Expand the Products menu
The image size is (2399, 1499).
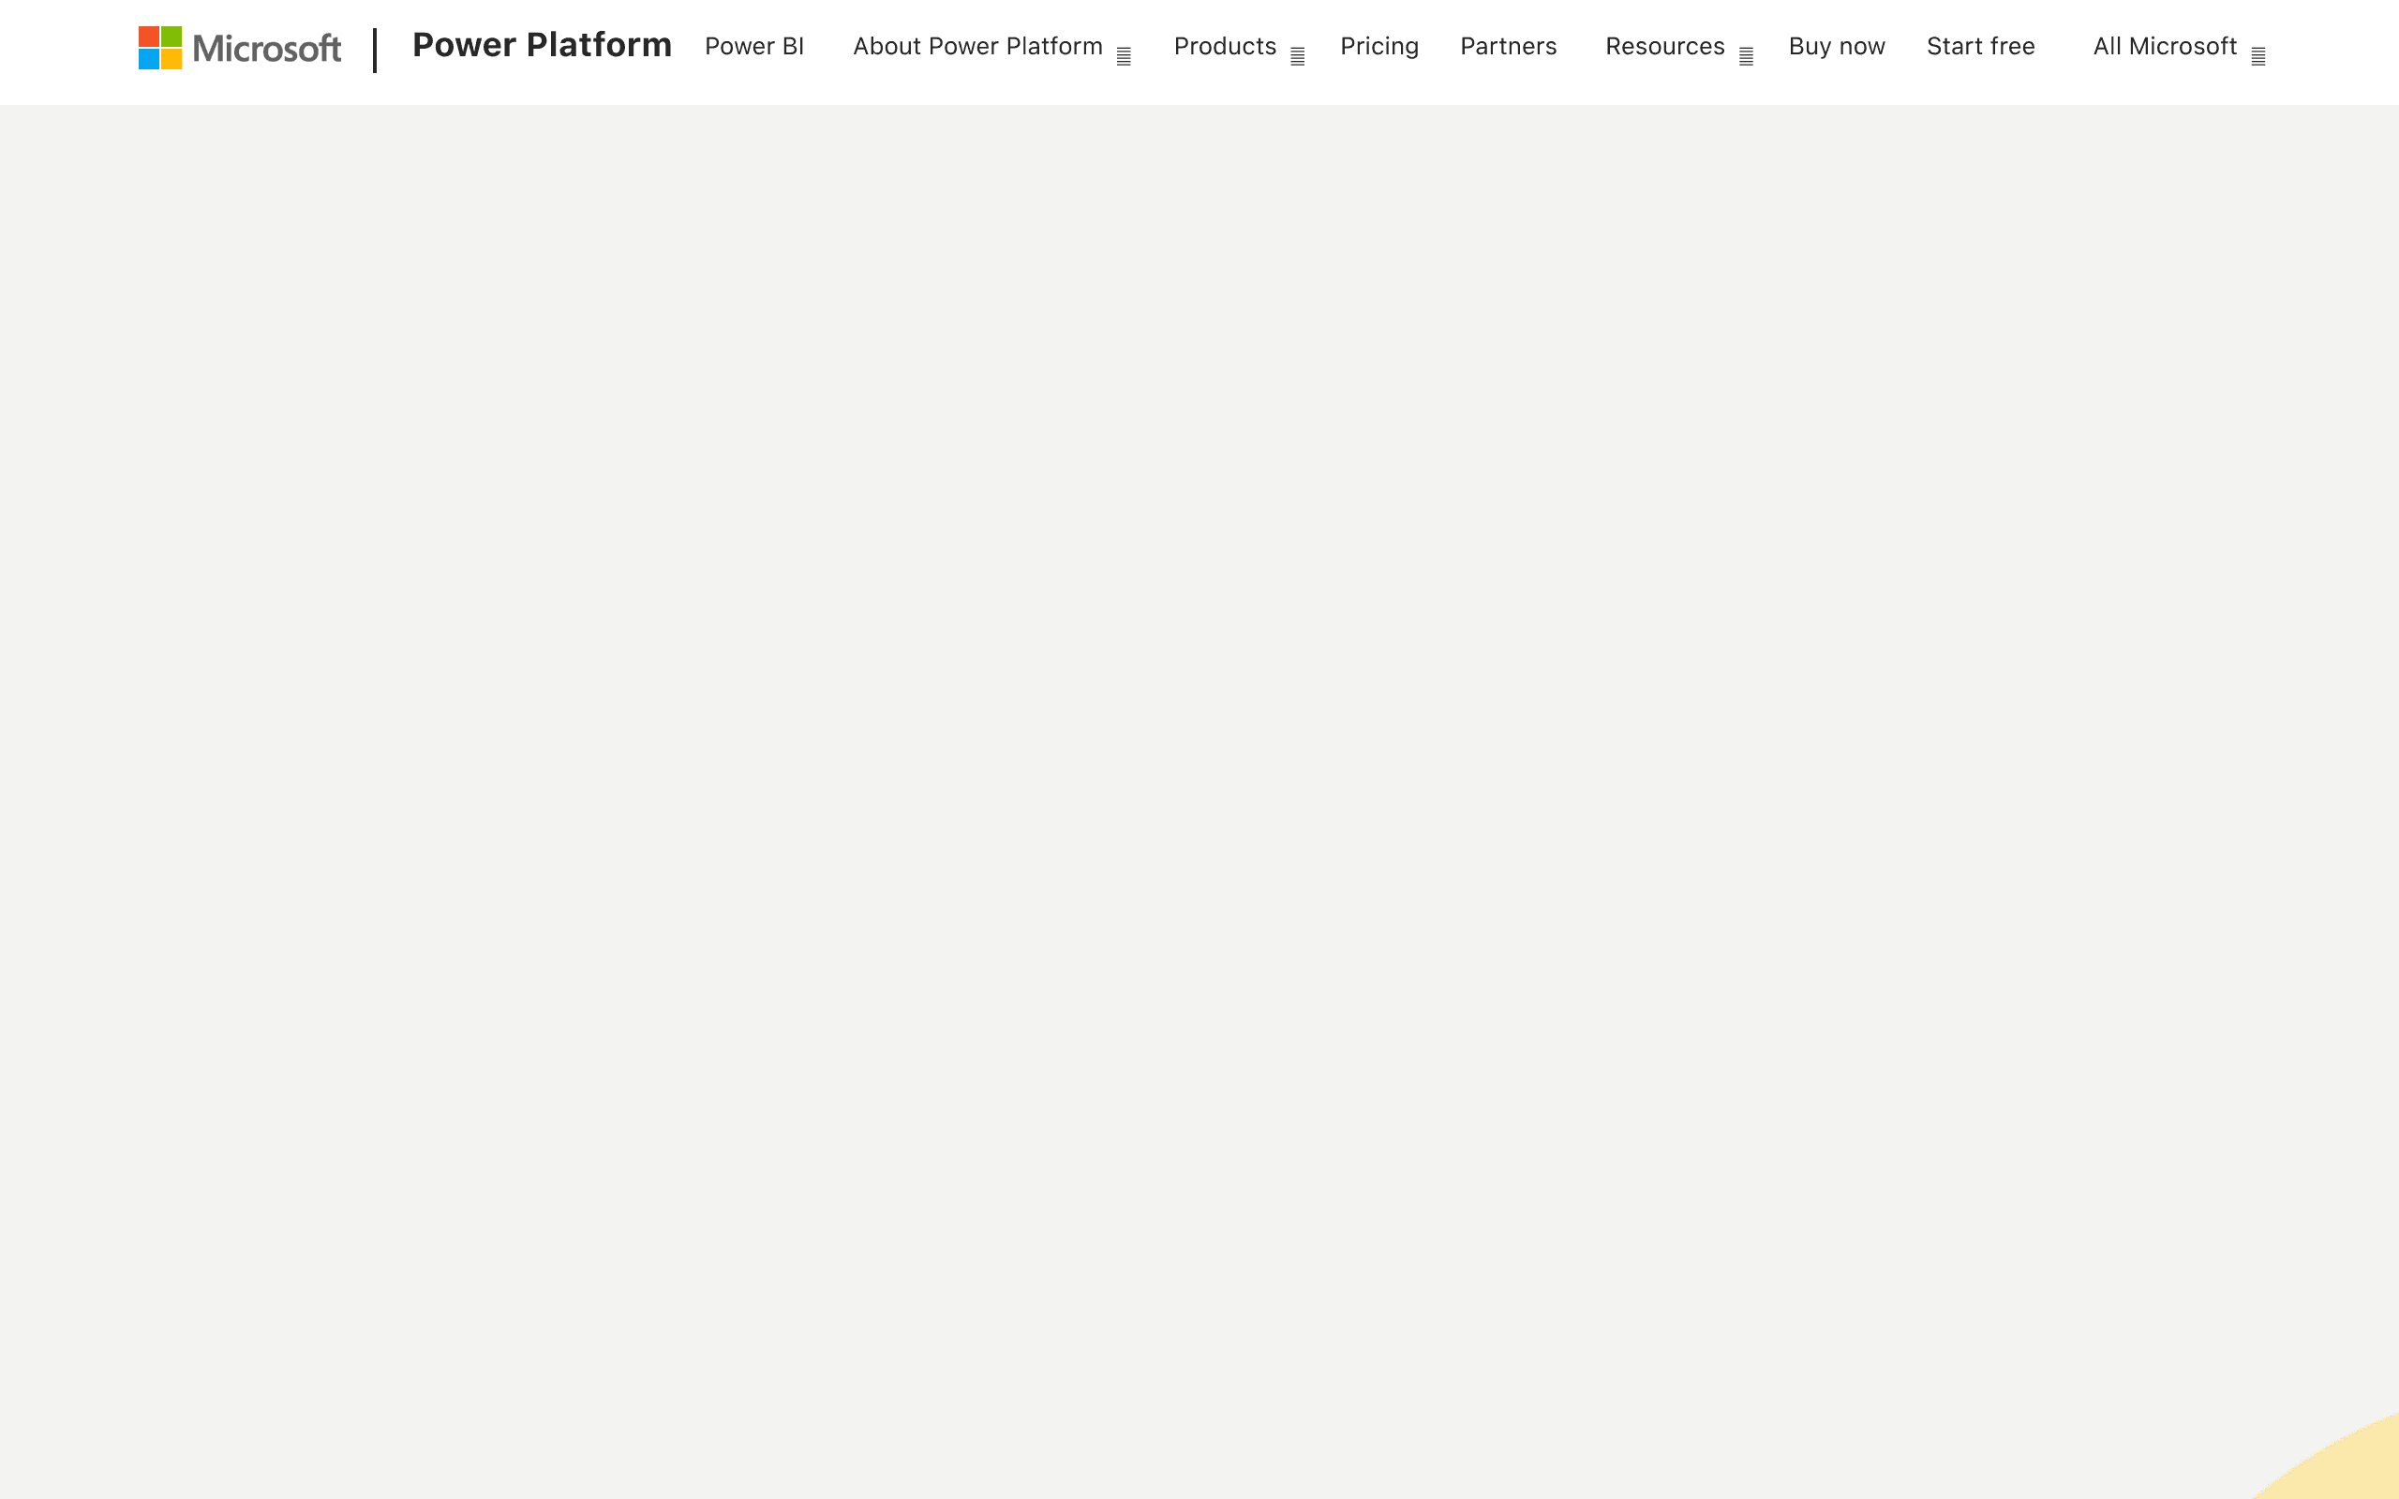(x=1239, y=48)
